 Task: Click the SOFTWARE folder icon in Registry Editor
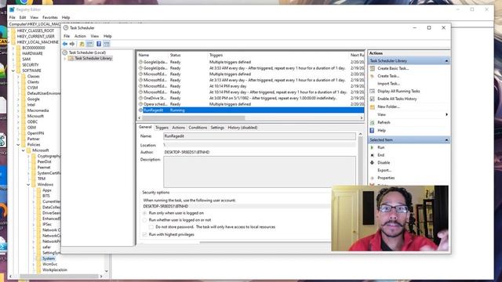point(19,70)
